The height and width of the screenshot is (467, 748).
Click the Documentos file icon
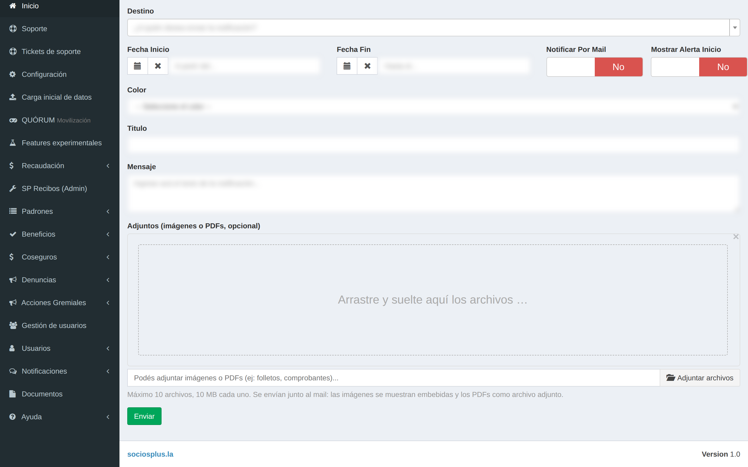12,394
